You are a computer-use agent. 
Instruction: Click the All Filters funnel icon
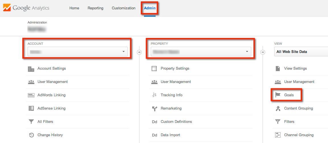tap(31, 122)
